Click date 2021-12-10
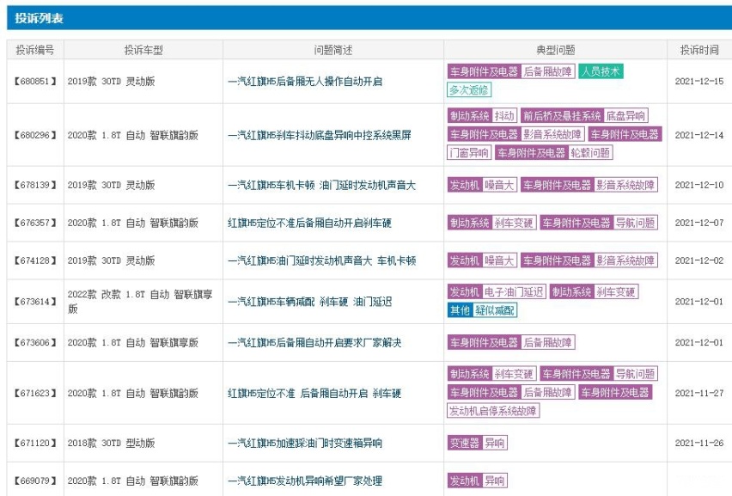 [x=698, y=186]
